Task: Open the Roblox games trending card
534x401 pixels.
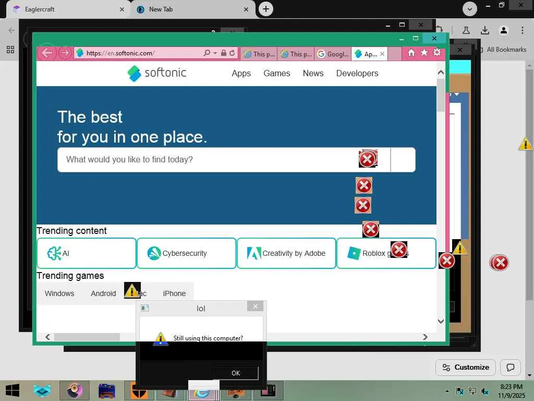Action: 386,253
